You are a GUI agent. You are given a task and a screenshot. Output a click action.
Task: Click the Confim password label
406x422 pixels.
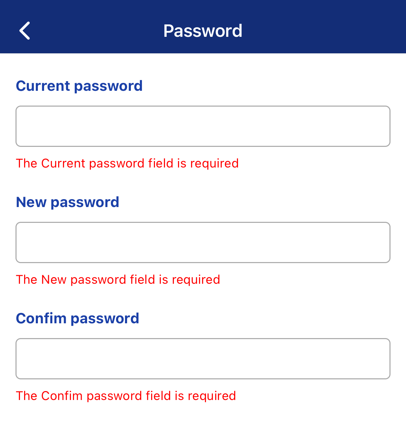[77, 318]
